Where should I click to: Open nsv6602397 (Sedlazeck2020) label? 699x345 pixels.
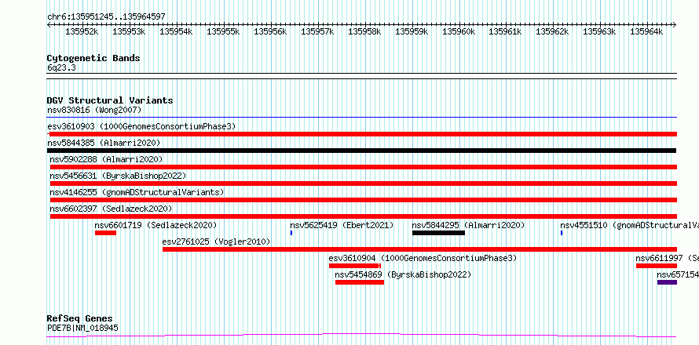tap(111, 209)
